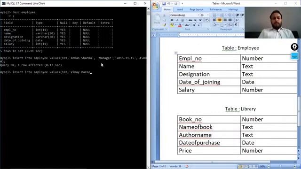The image size is (301, 169).
Task: Open the Mailings ribbon tab
Action: point(233,9)
